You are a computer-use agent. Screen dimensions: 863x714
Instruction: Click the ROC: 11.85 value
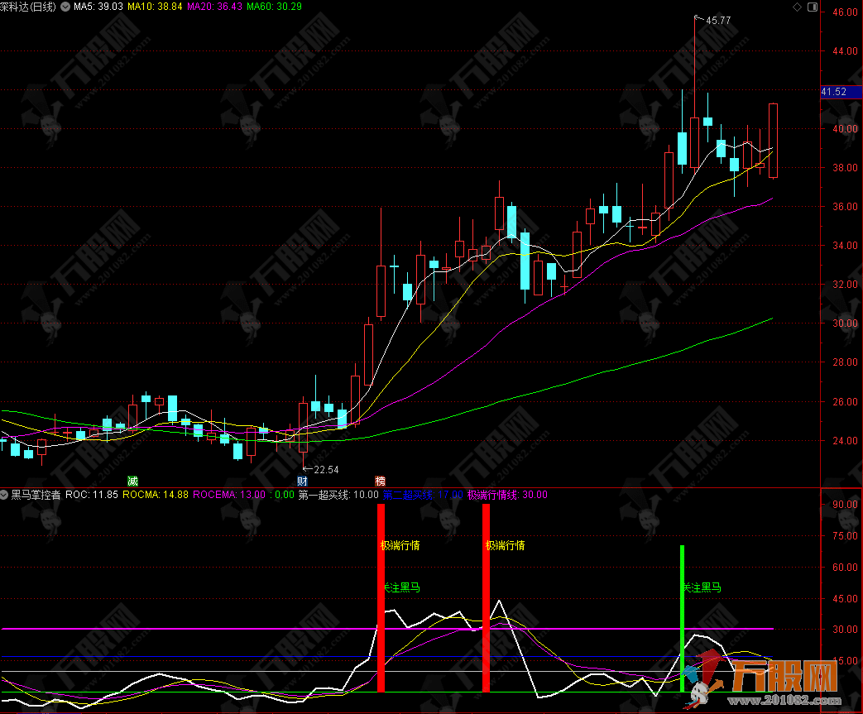(92, 495)
